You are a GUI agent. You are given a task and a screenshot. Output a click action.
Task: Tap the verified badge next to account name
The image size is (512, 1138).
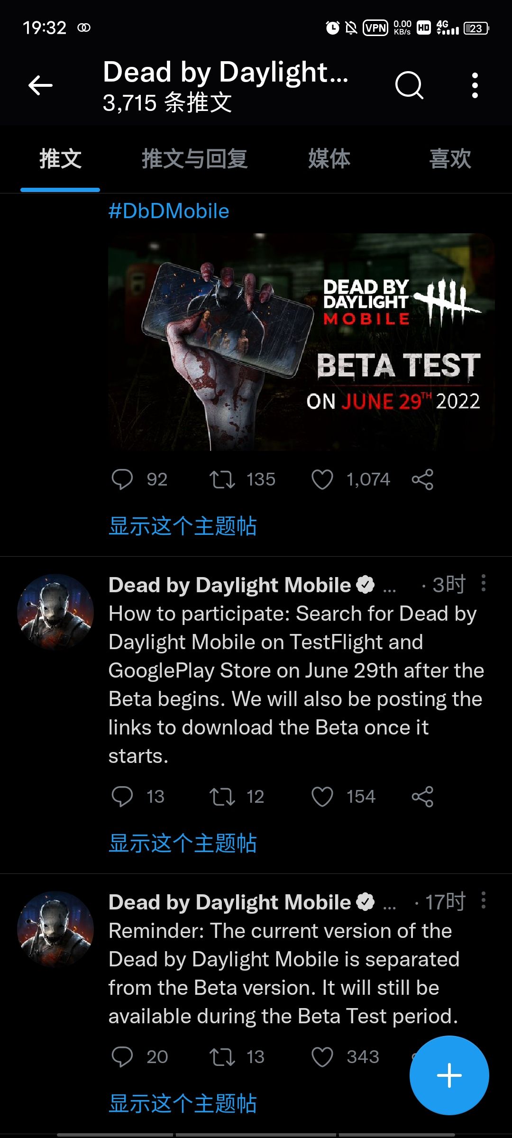[x=365, y=584]
